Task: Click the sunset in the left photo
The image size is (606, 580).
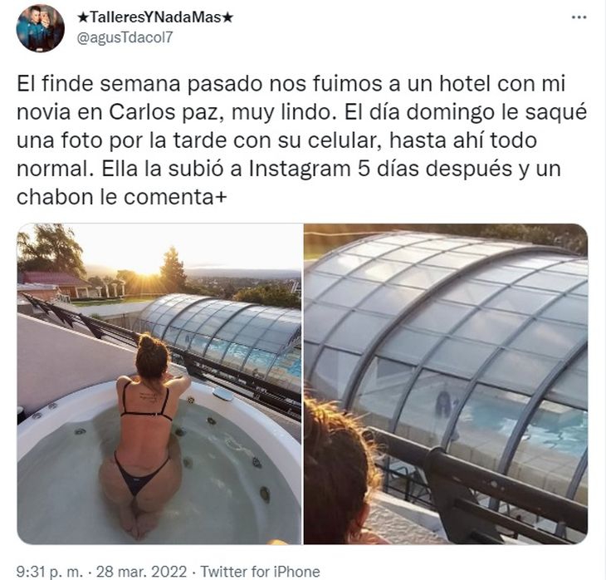Action: (x=147, y=267)
